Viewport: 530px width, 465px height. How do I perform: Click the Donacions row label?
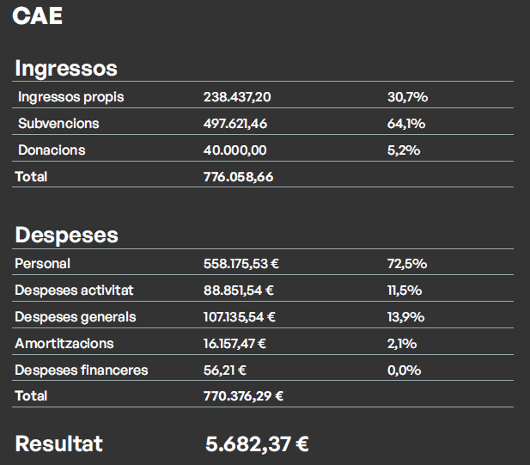pos(52,150)
